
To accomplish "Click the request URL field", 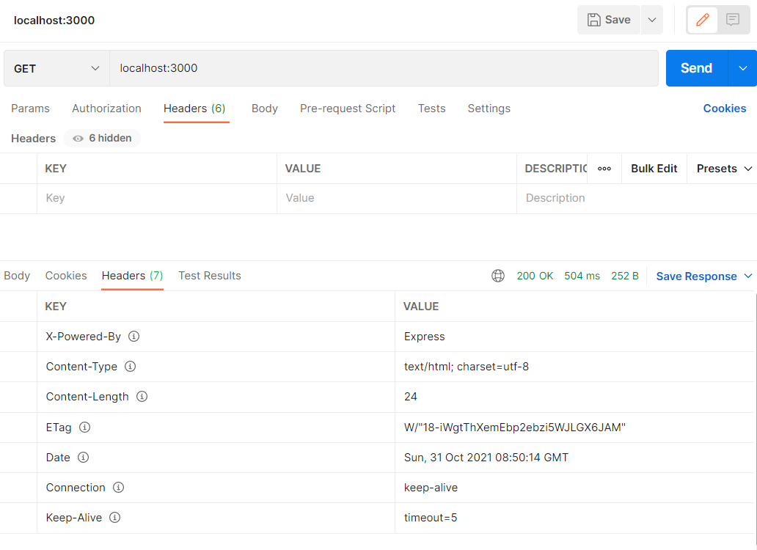I will point(384,68).
